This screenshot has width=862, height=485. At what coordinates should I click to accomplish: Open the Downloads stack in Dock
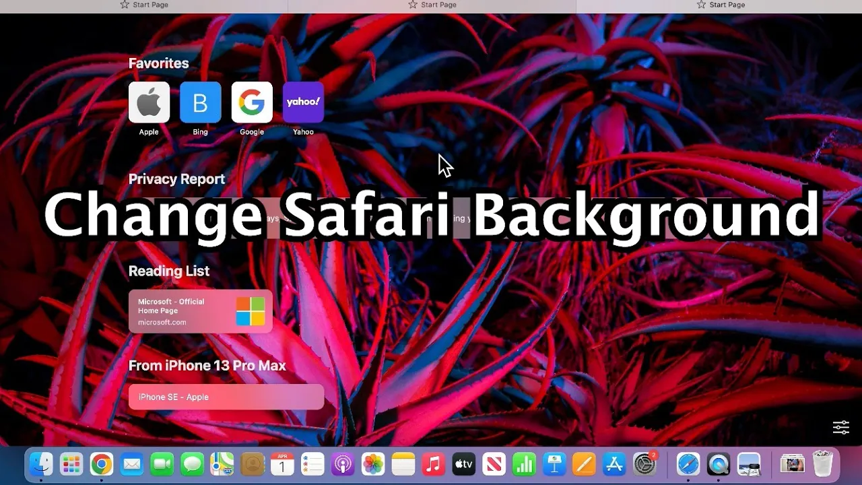click(x=792, y=464)
